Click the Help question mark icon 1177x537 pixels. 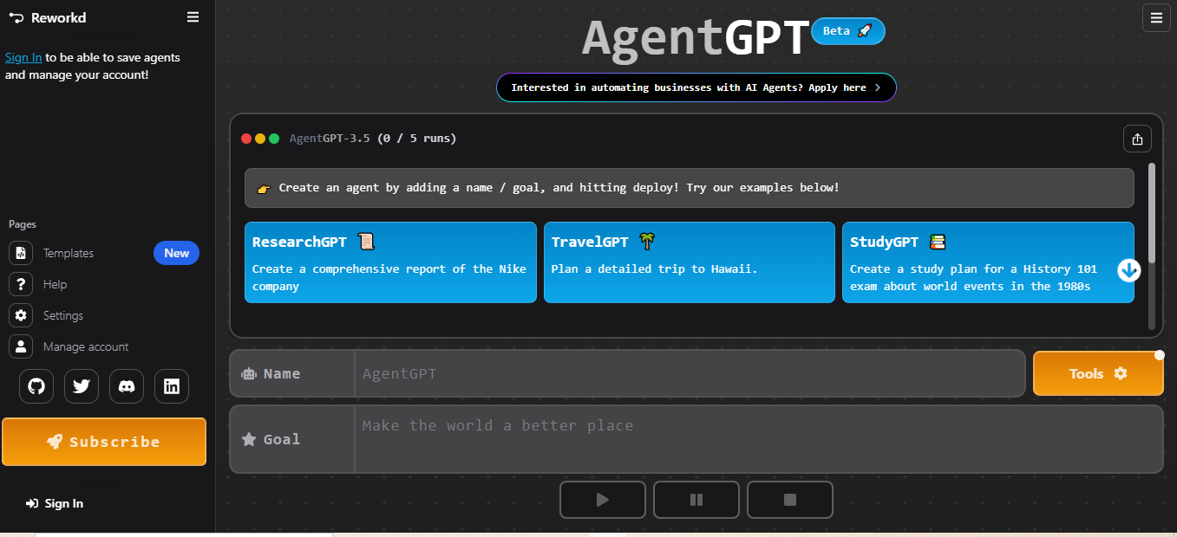pyautogui.click(x=21, y=284)
